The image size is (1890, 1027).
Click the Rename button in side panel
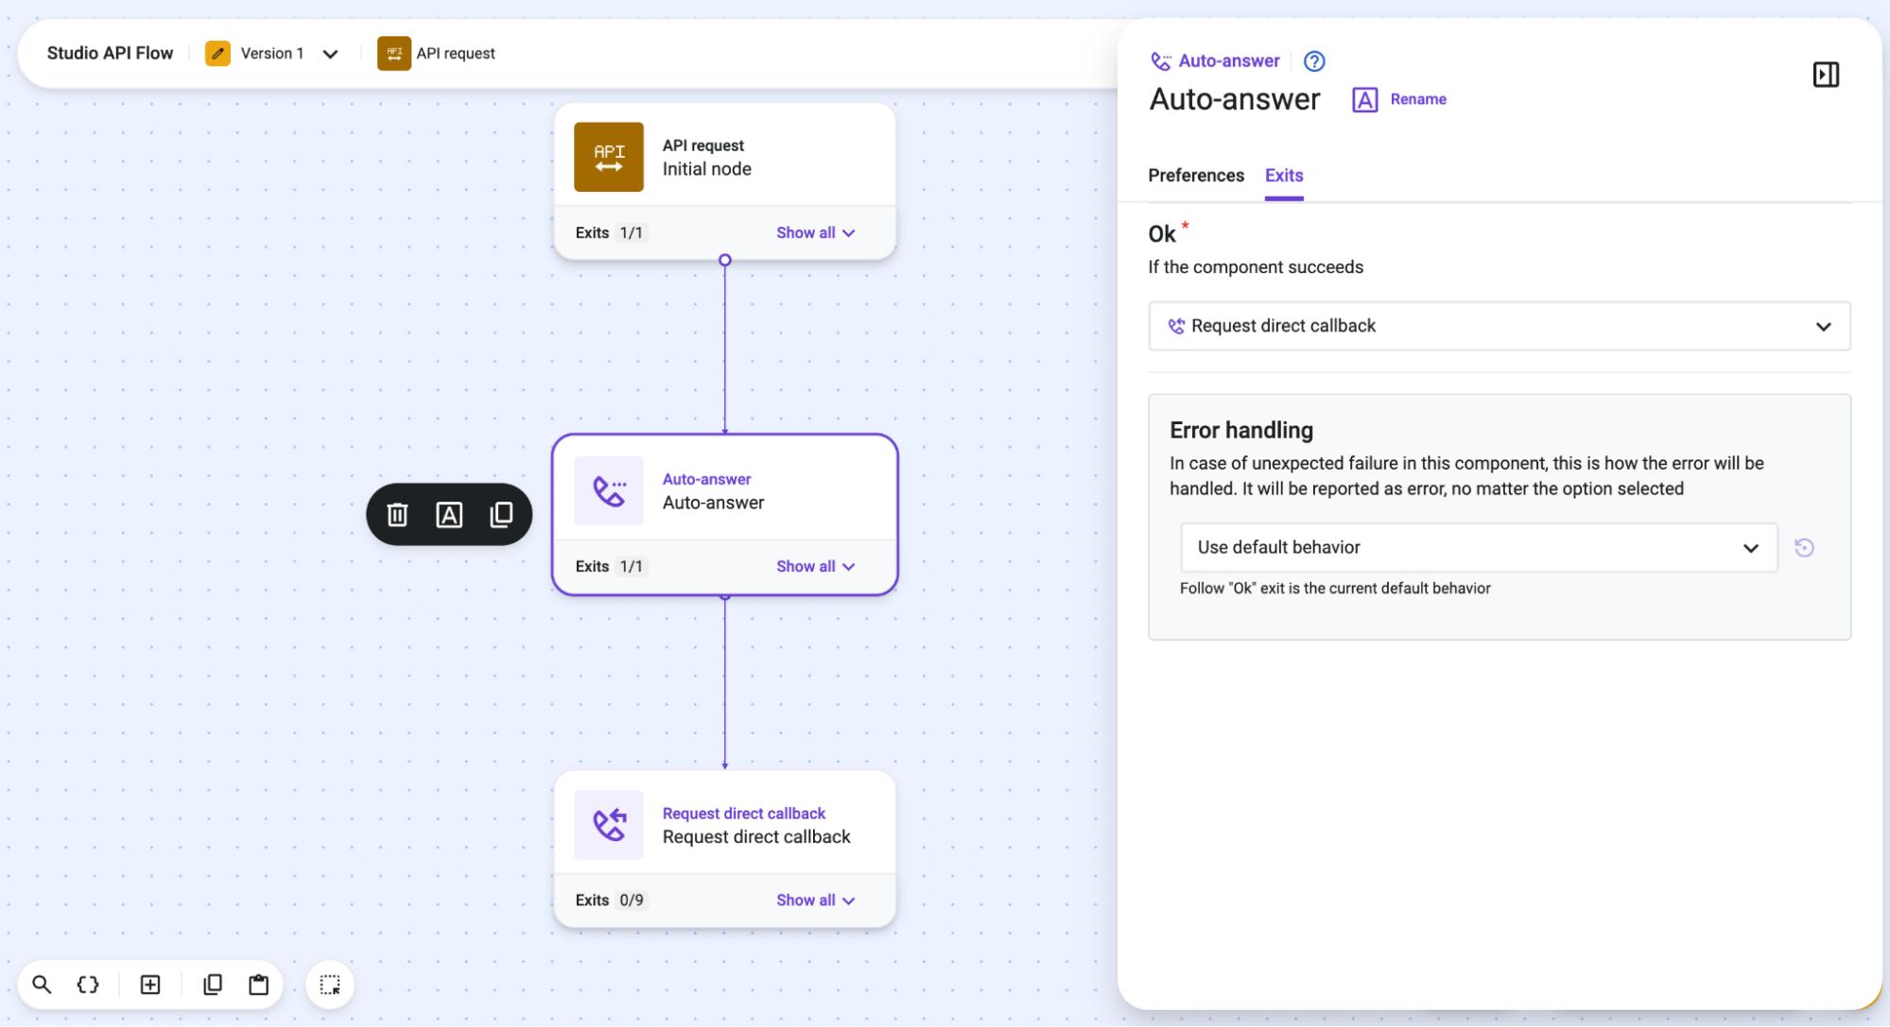point(1399,99)
